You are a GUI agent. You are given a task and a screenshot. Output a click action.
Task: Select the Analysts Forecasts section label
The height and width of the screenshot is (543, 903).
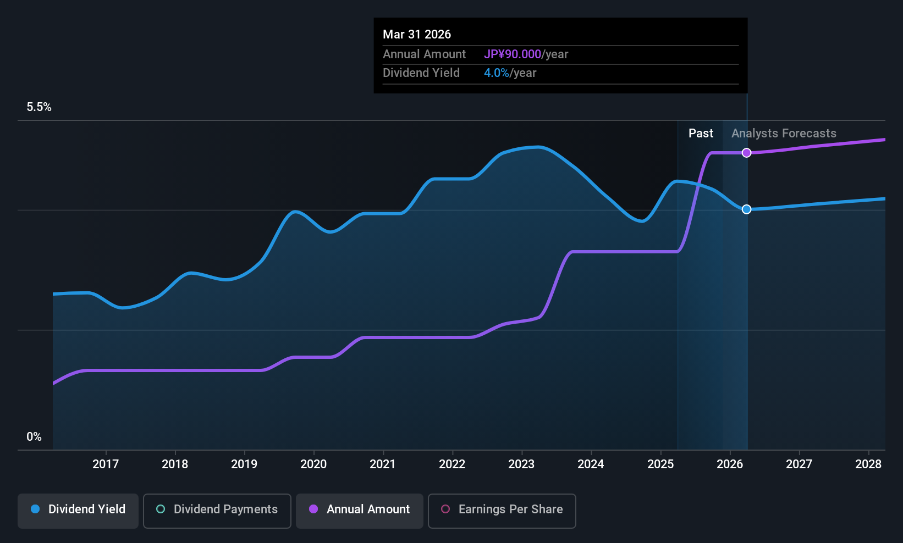coord(784,133)
